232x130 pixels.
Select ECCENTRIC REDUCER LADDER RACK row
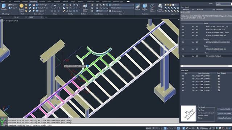tap(206, 42)
